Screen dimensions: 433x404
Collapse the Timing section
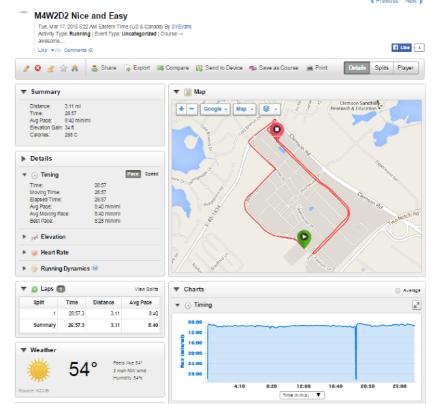click(x=25, y=175)
